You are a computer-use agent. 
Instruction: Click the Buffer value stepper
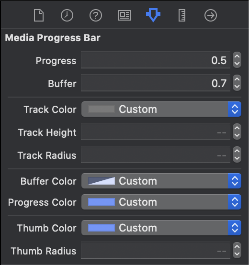click(x=237, y=83)
